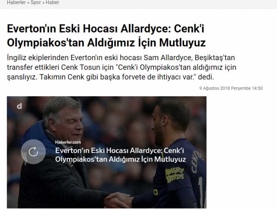The height and width of the screenshot is (210, 277).
Task: Click the gray breadcrumb bar right of Haber
Action: [x=168, y=3]
